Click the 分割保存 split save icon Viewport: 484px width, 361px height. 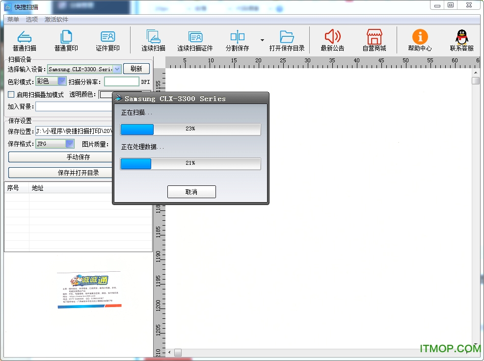pos(237,37)
